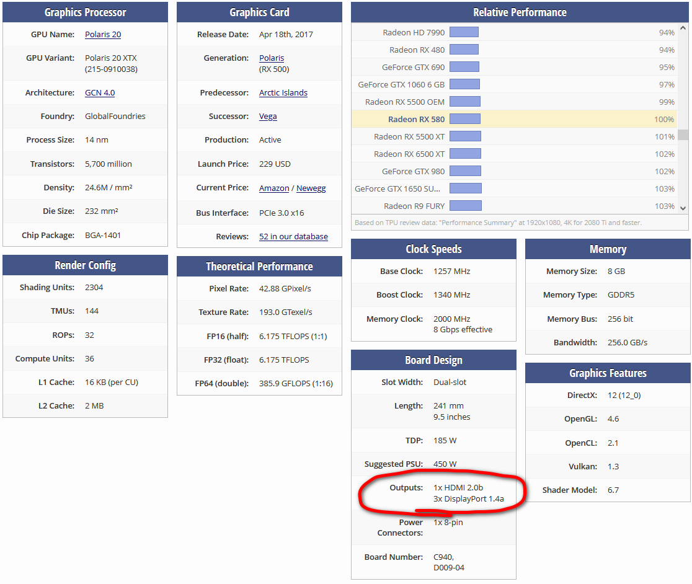Screen dimensions: 692x584
Task: Select the highlighted Radeon RX 580 row
Action: [x=514, y=119]
